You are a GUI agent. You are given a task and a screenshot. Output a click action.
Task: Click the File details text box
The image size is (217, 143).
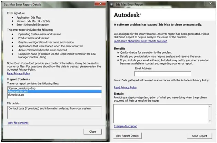coord(55,112)
